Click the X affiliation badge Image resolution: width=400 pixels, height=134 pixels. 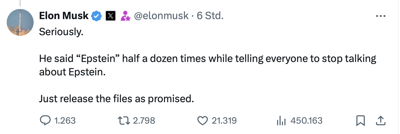(111, 15)
